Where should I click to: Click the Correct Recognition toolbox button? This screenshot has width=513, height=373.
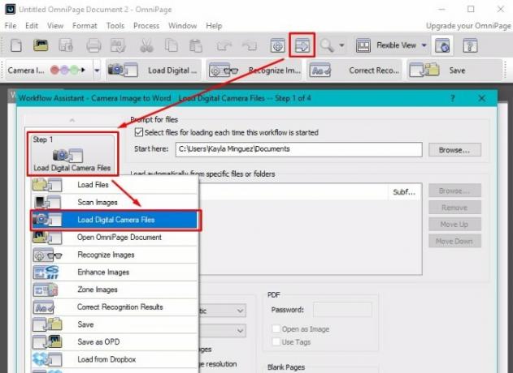(x=355, y=71)
